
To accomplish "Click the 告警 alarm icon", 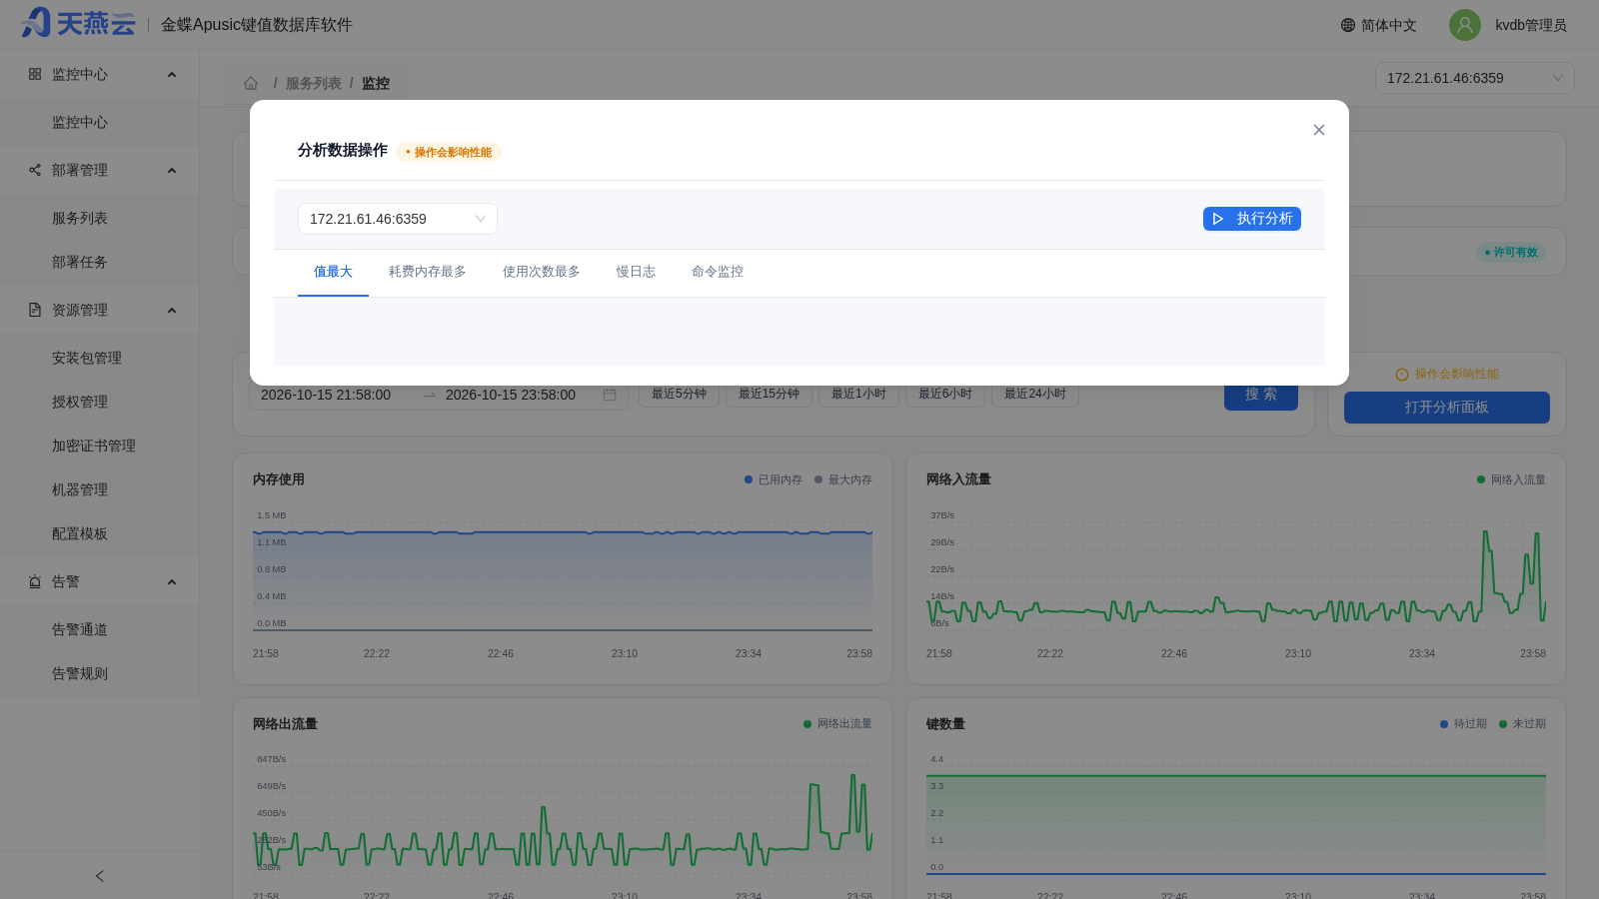I will [35, 581].
